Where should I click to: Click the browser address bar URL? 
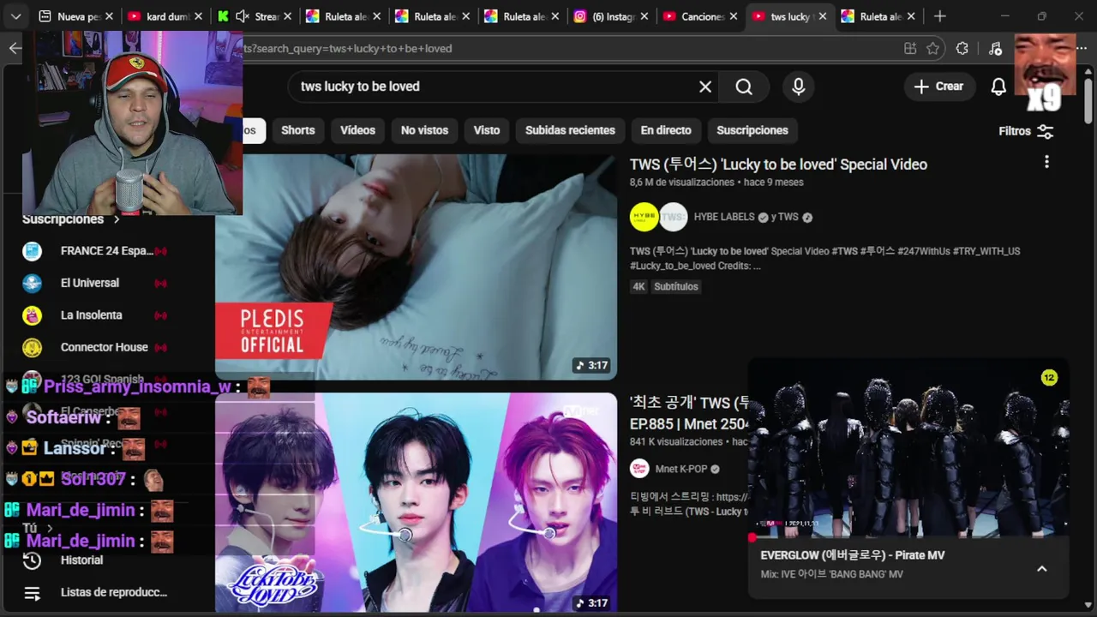tap(347, 49)
